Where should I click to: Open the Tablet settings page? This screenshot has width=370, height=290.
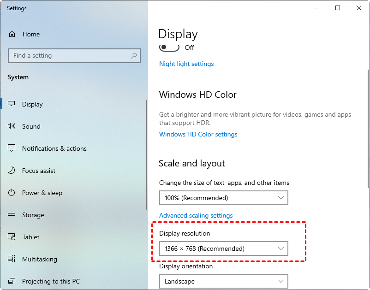pyautogui.click(x=73, y=237)
